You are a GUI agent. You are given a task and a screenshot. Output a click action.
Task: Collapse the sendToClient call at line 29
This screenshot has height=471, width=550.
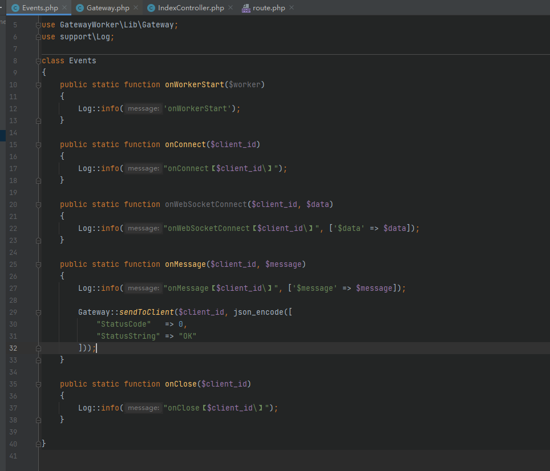pyautogui.click(x=38, y=312)
